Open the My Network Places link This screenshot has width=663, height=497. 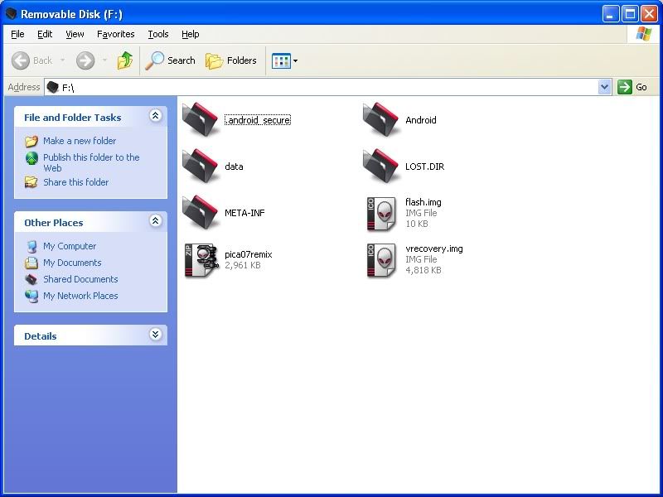pos(80,296)
